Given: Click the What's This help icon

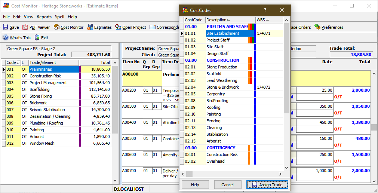Looking at the screenshot, I should (5, 38).
